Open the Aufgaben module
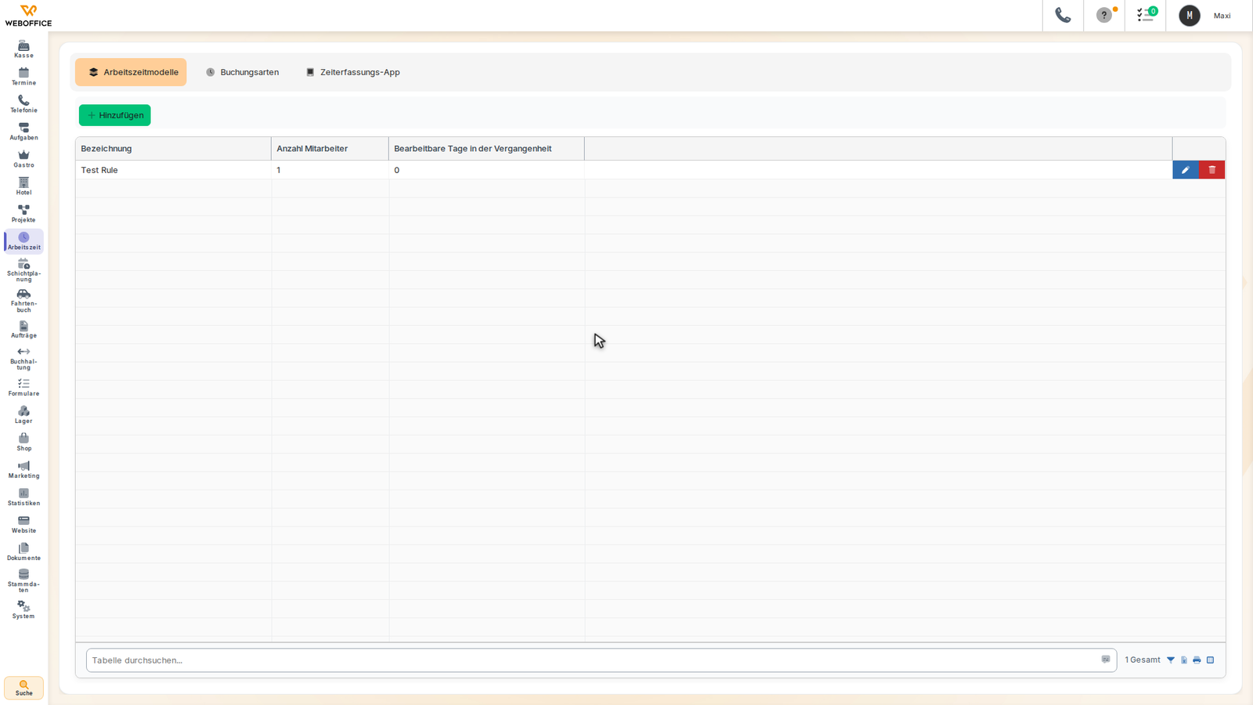The image size is (1253, 705). tap(23, 131)
